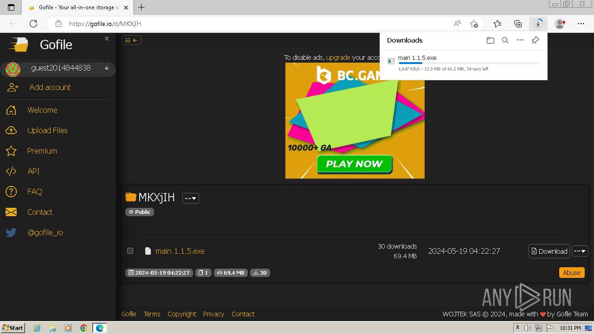Open downloads folder icon in Downloads panel
This screenshot has width=594, height=334.
491,40
